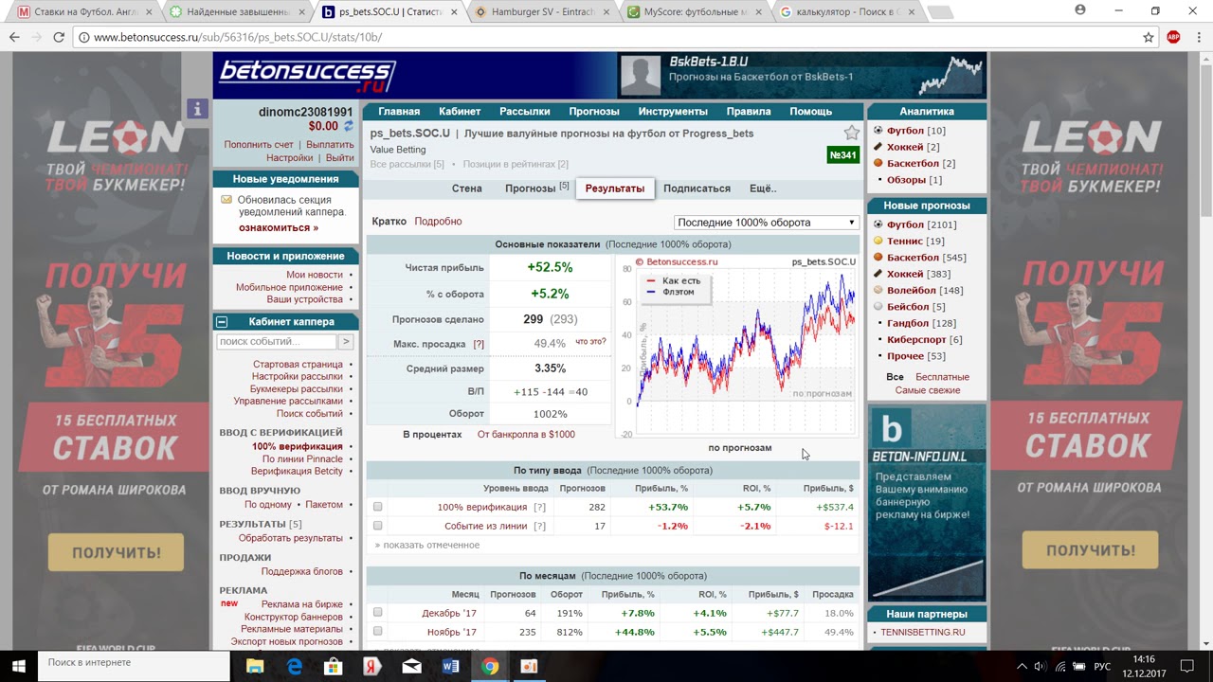Click the taskbar volume icon

pyautogui.click(x=1040, y=666)
